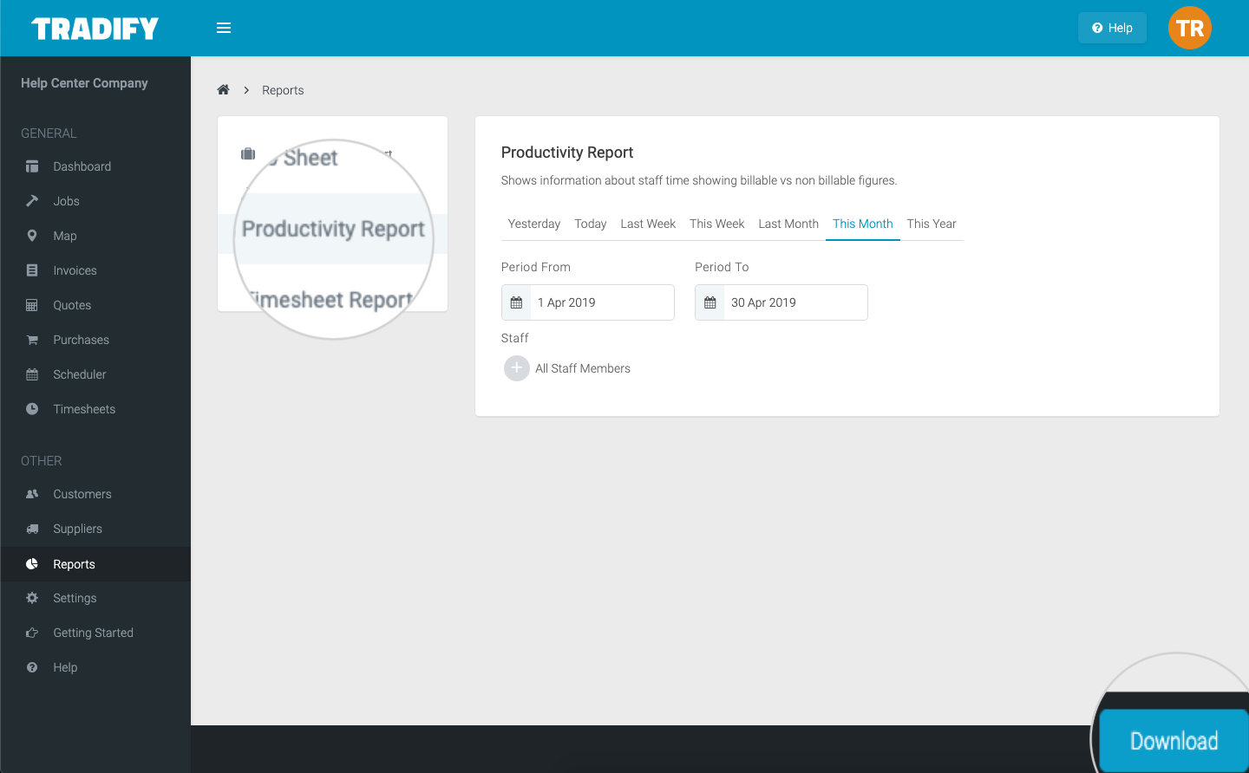Click the Purchases cart icon
The width and height of the screenshot is (1249, 773).
(32, 340)
